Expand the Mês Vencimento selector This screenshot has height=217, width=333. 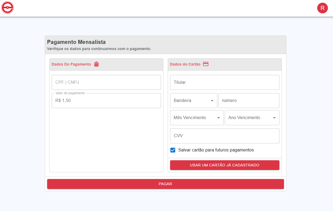[197, 118]
